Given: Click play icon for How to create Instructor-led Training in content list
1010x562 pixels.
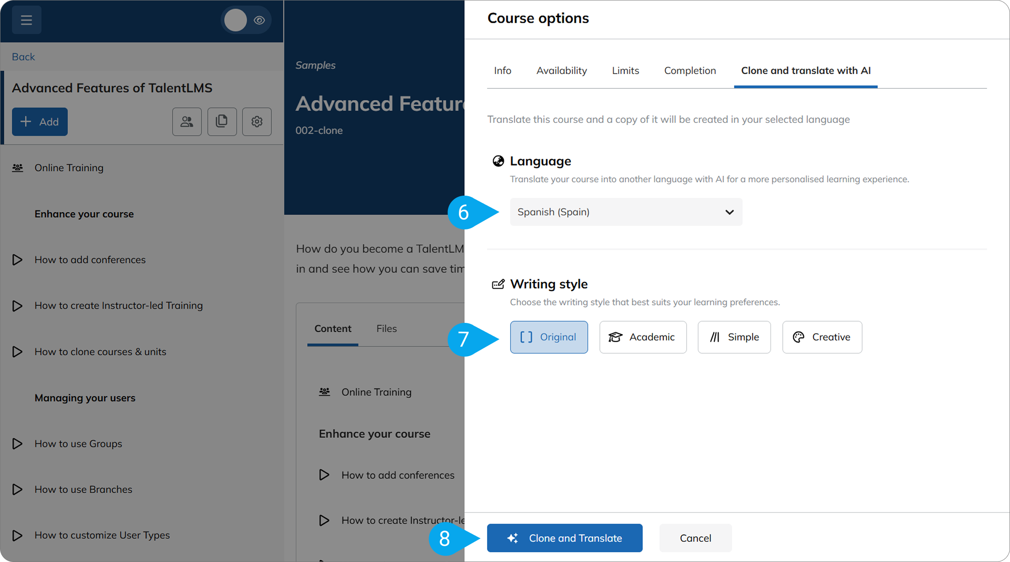Looking at the screenshot, I should click(324, 521).
